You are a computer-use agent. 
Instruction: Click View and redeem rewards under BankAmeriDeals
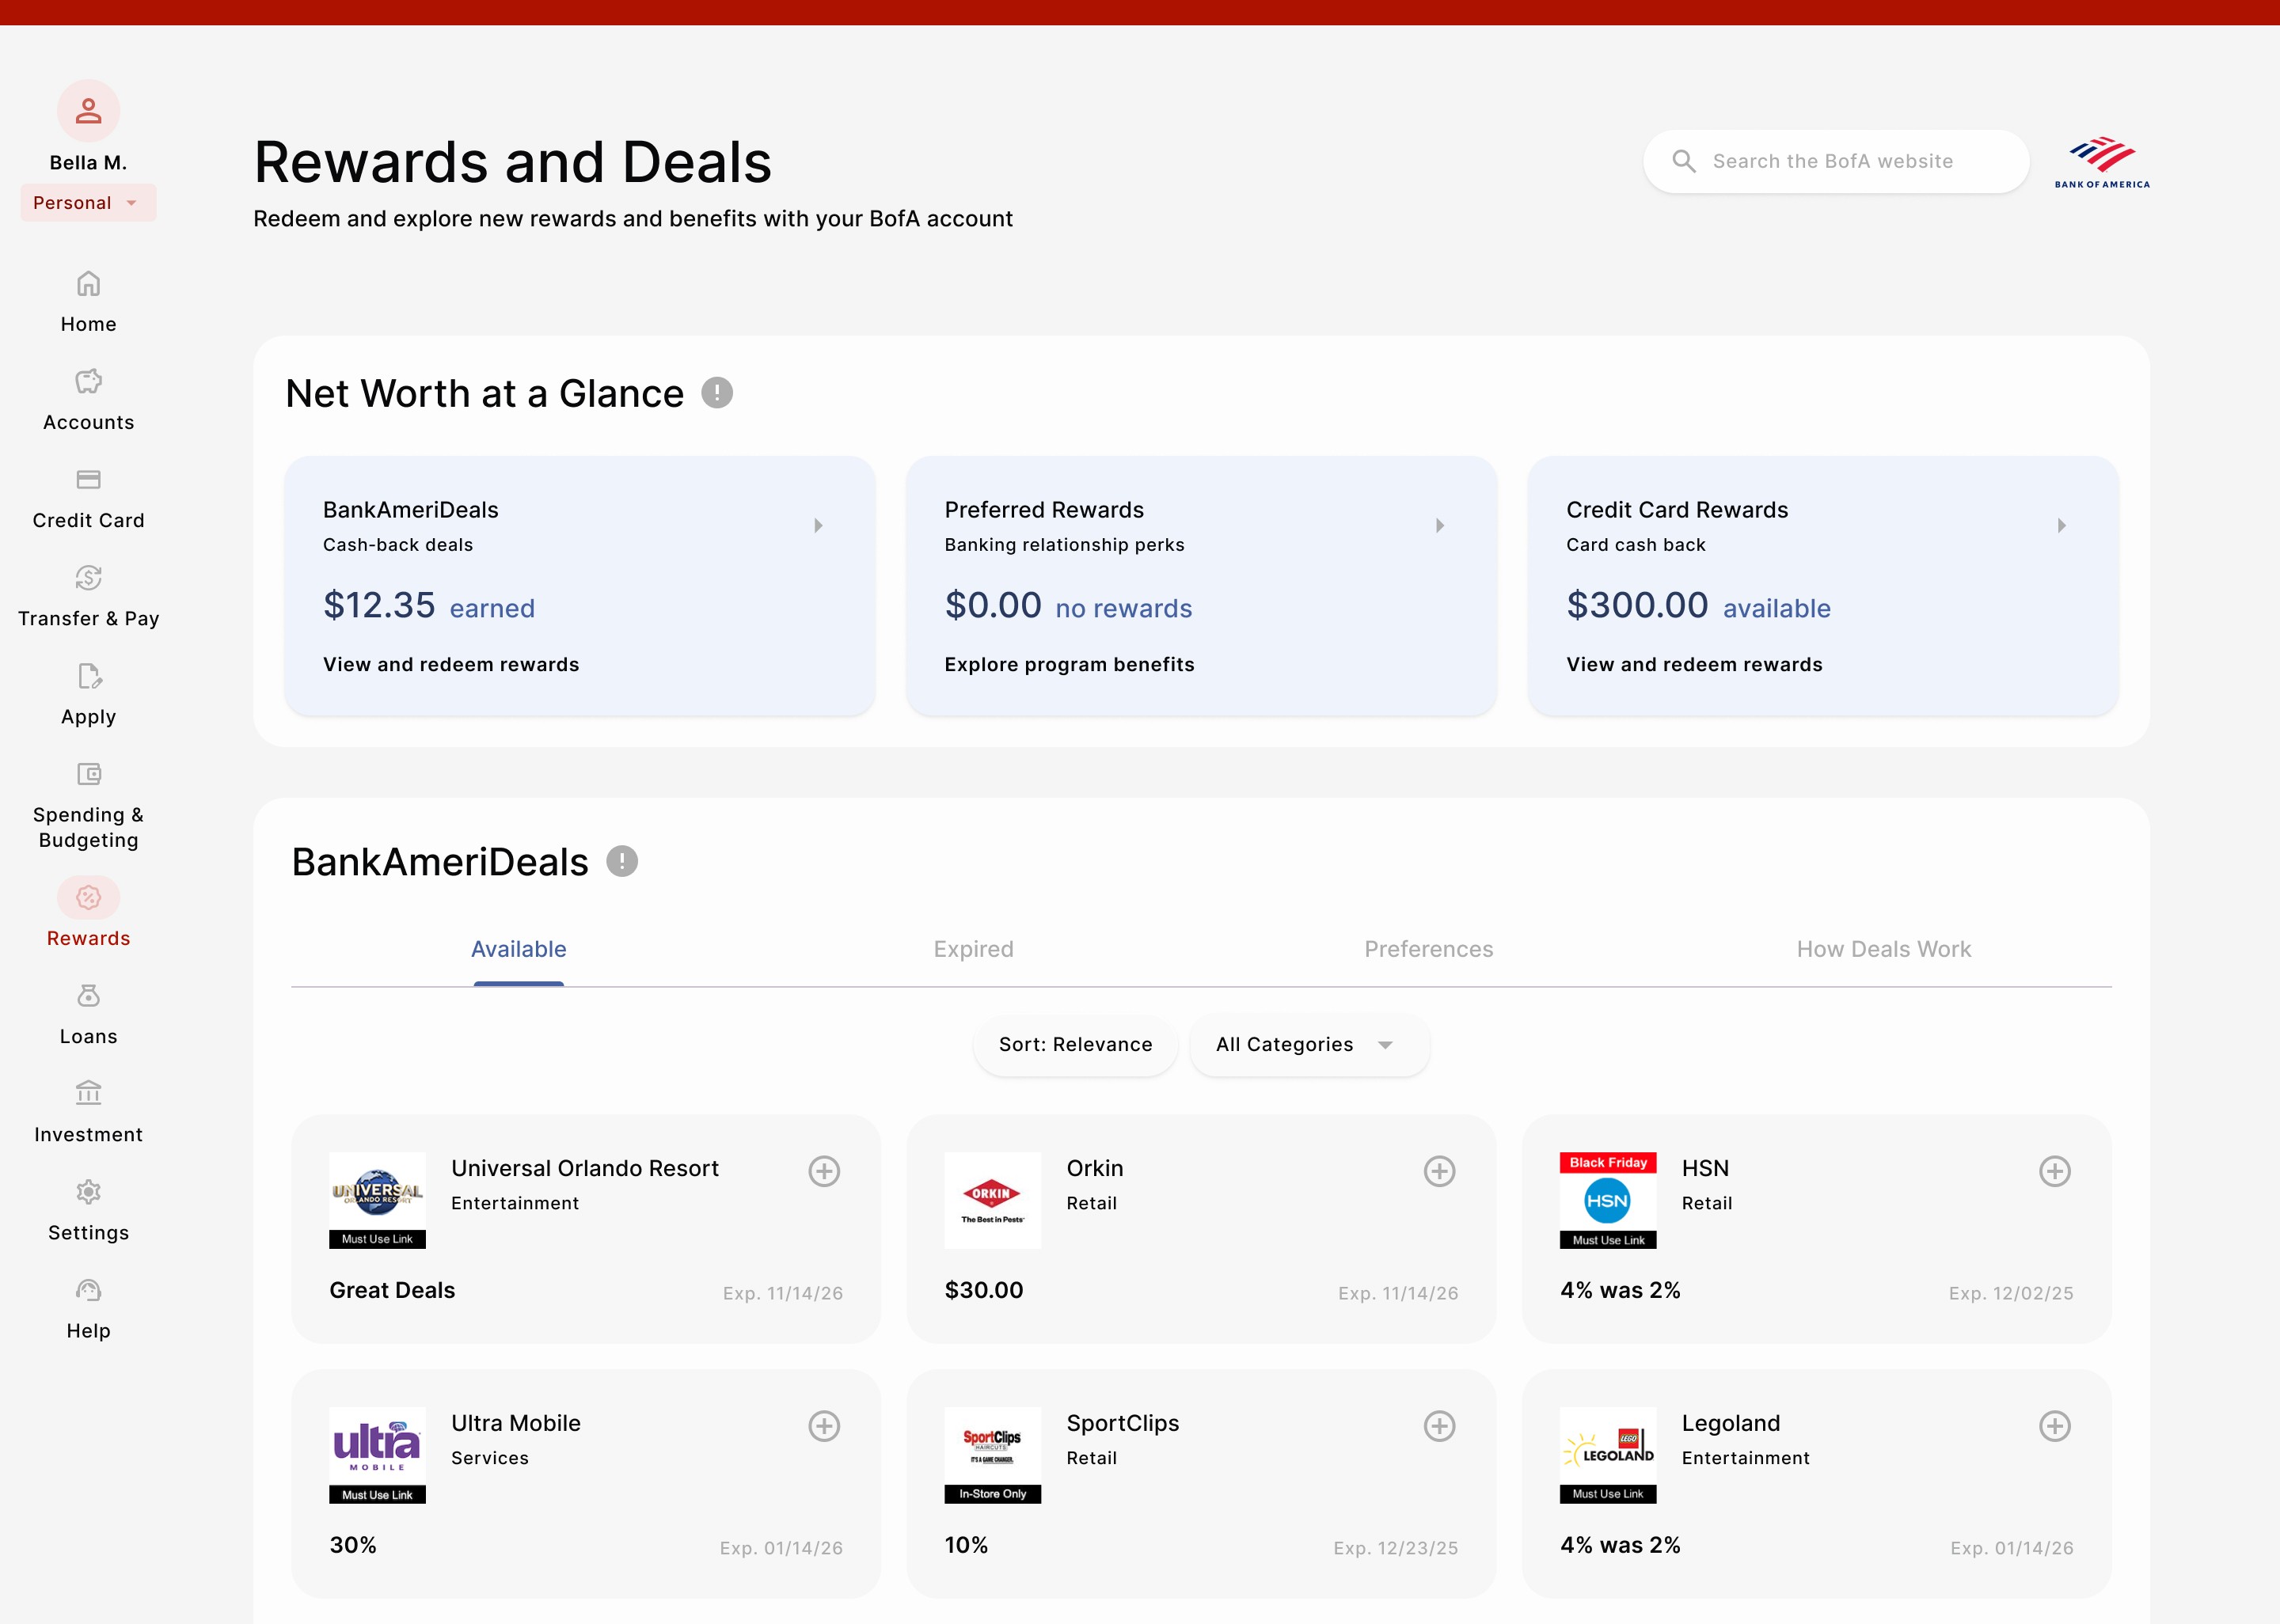click(x=451, y=665)
